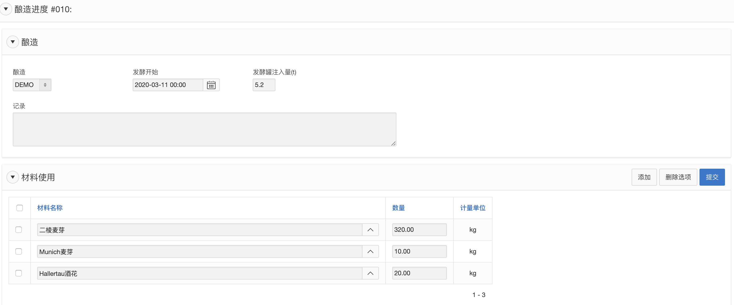
Task: Open lookup arrow for 二棱麦芽 row
Action: pos(370,230)
